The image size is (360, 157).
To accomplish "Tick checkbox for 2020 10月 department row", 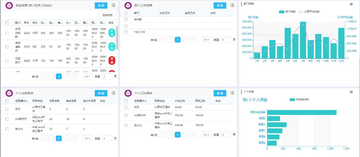I will (7, 33).
